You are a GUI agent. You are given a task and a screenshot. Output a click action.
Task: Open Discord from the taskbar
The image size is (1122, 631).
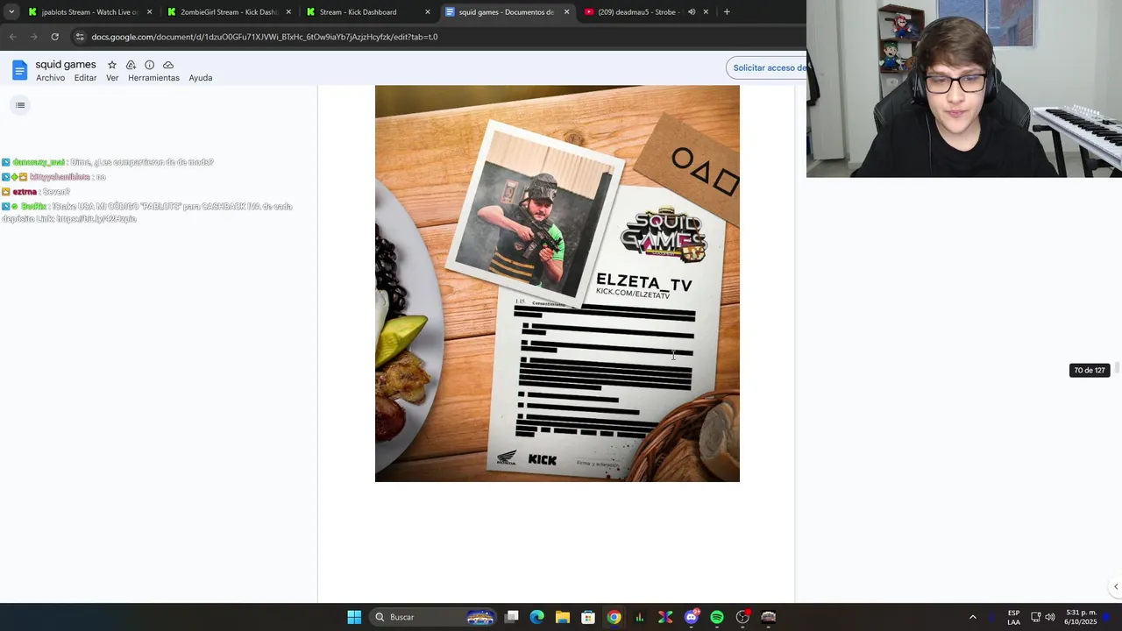click(691, 617)
